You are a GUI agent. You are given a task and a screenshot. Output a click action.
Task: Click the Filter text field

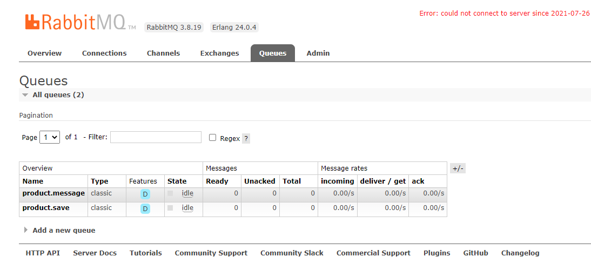pos(156,137)
